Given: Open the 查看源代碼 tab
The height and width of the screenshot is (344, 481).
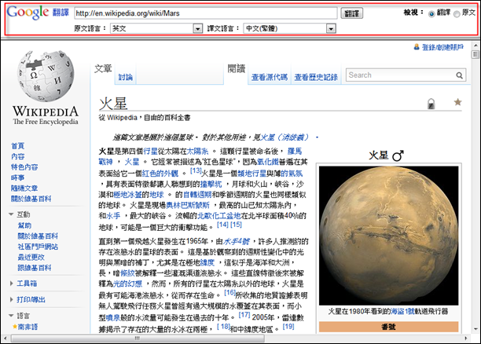Looking at the screenshot, I should click(x=270, y=77).
